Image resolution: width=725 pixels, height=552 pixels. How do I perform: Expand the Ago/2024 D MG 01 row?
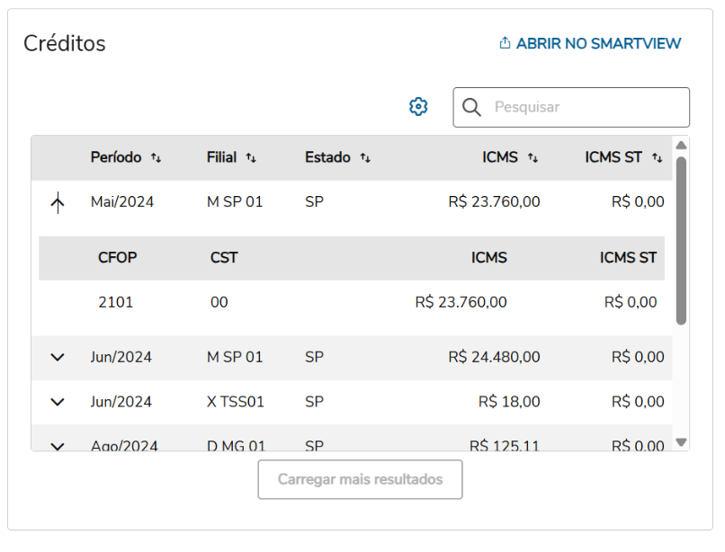58,445
